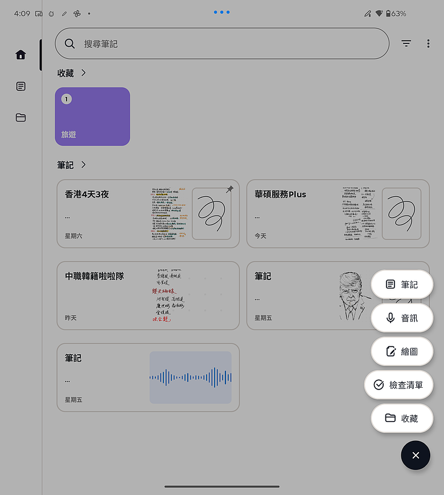Create a new 檢查清單 checklist
This screenshot has height=495, width=444.
398,385
